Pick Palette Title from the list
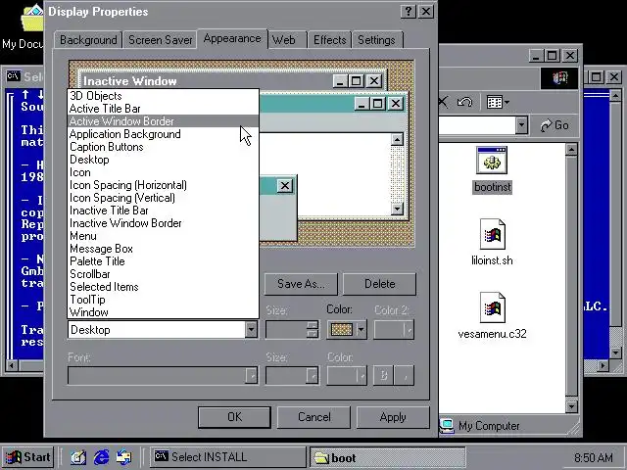Image resolution: width=627 pixels, height=470 pixels. 164,261
